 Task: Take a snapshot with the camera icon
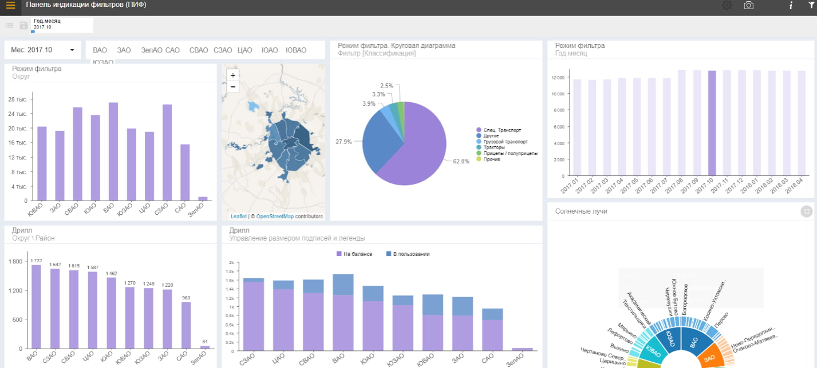[x=749, y=5]
